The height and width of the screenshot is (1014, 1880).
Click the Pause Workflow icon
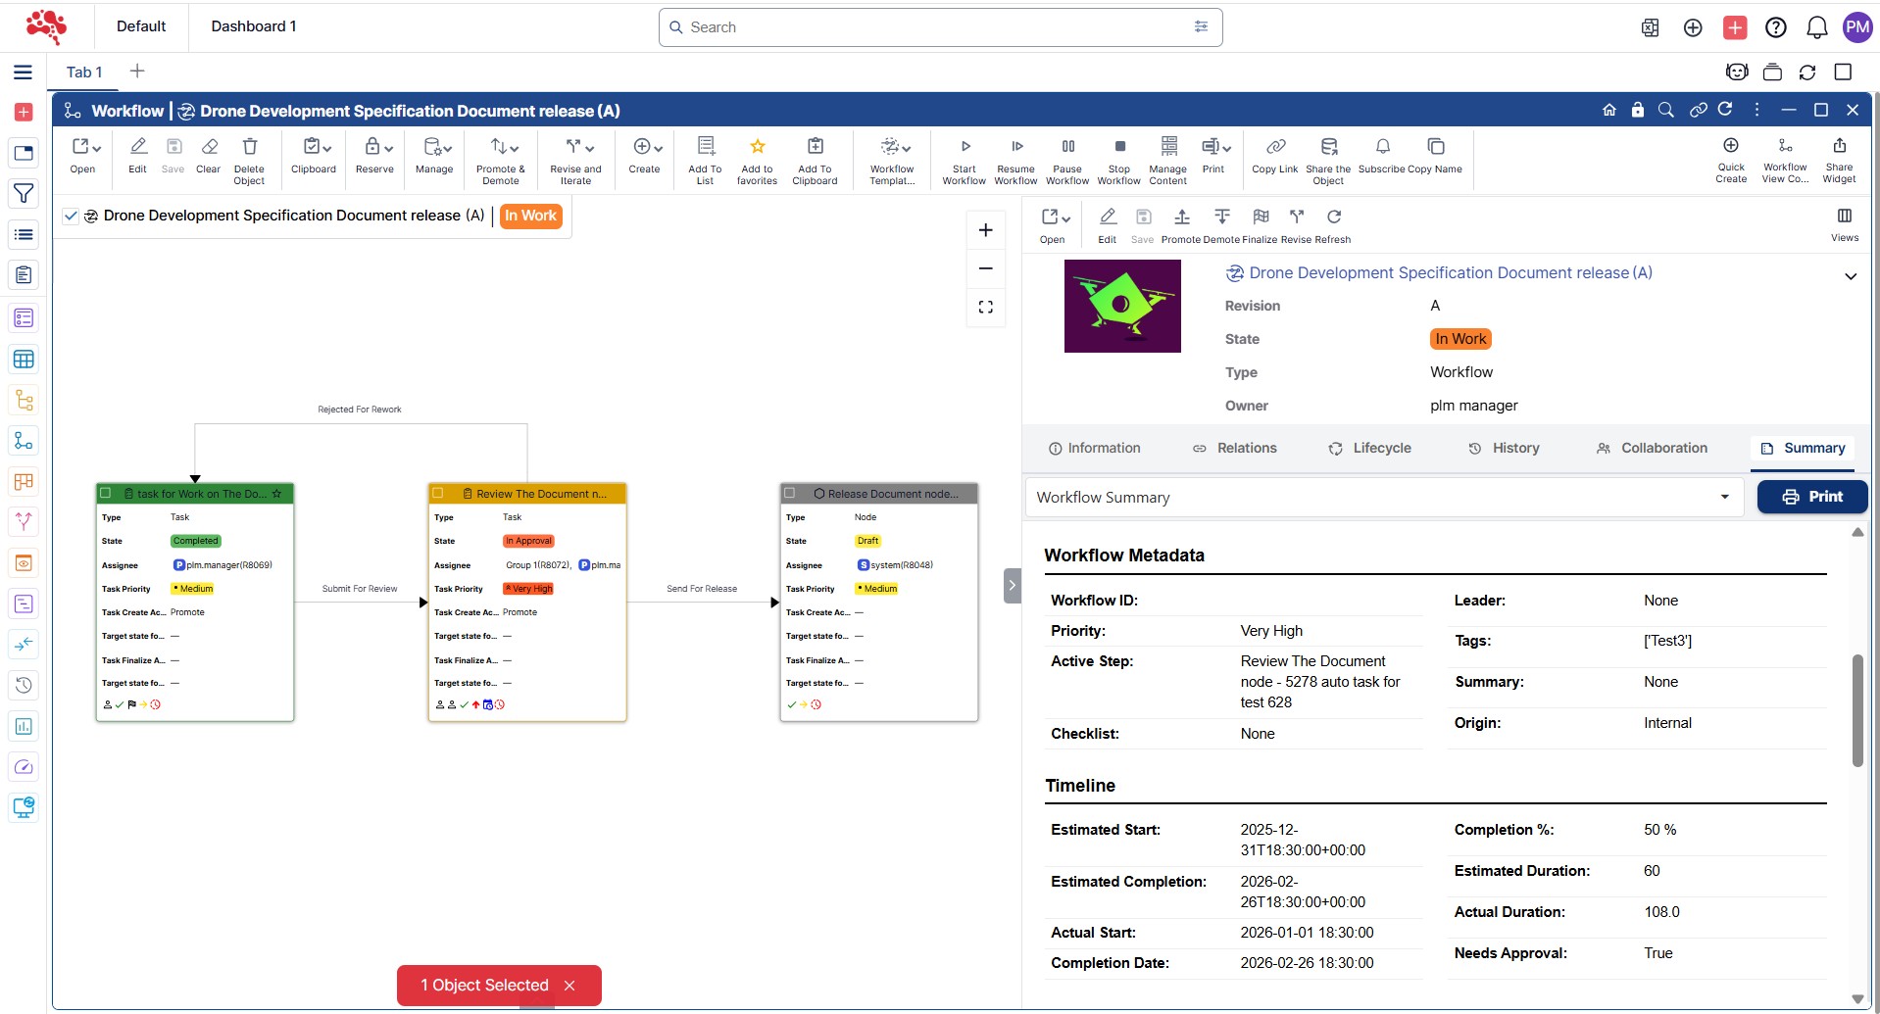[1067, 147]
